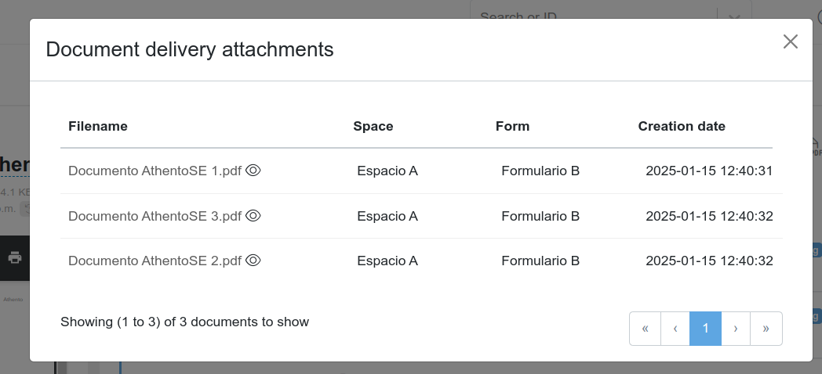Go to previous page of attachments

675,329
